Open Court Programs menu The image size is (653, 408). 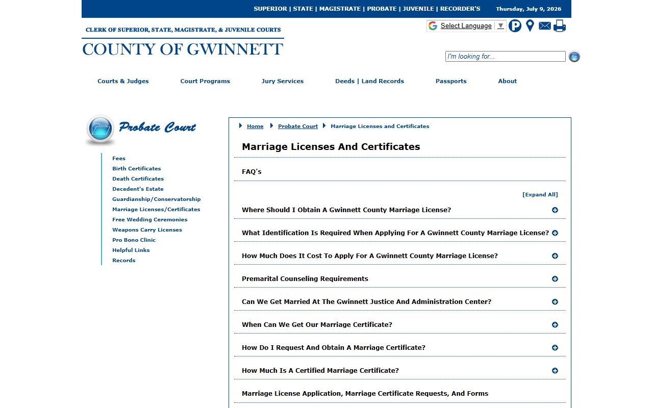click(205, 81)
